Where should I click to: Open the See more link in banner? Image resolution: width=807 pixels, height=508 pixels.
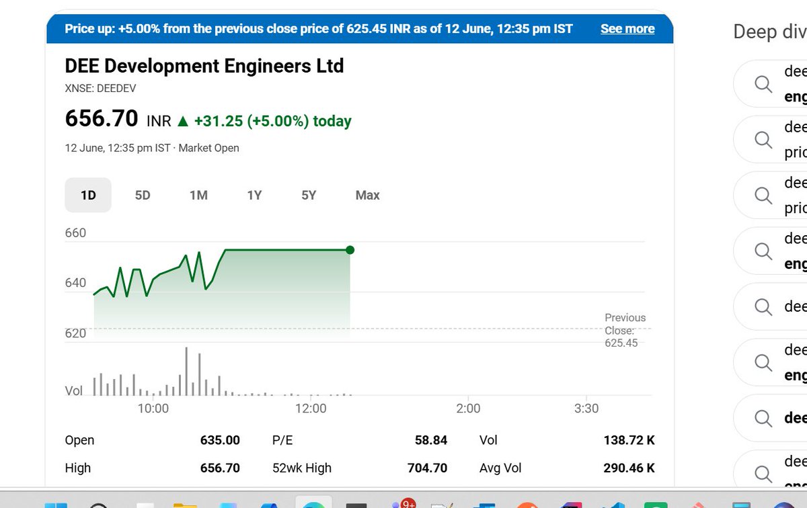point(627,29)
